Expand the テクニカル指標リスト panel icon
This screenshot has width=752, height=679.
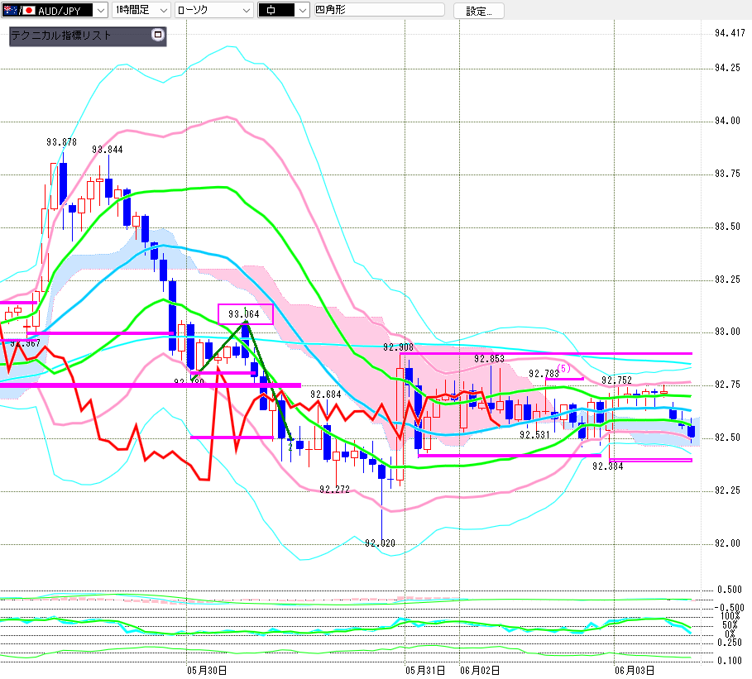click(158, 35)
